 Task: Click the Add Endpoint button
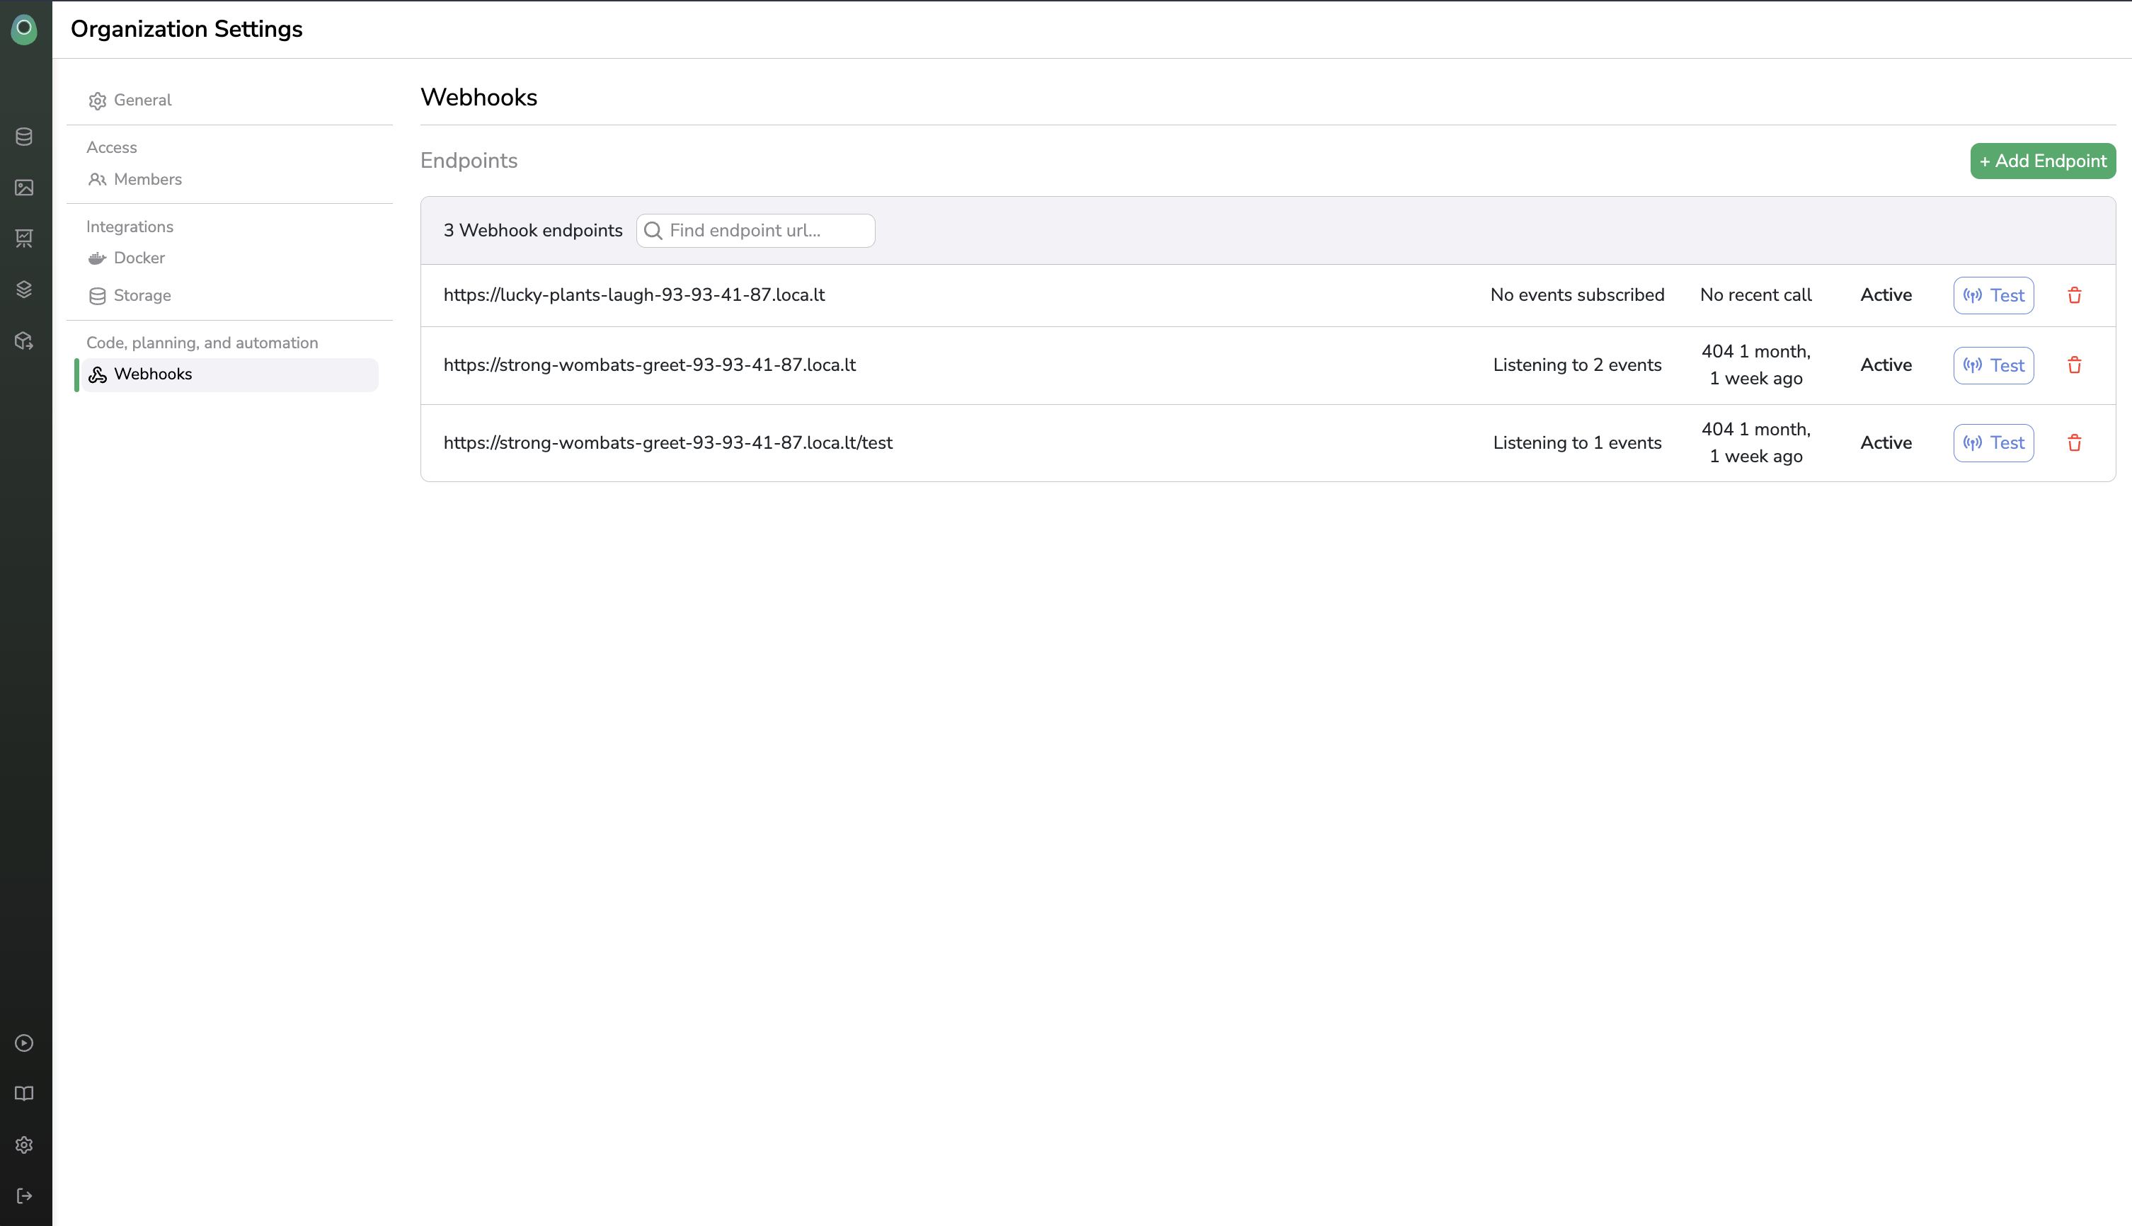[x=2042, y=161]
